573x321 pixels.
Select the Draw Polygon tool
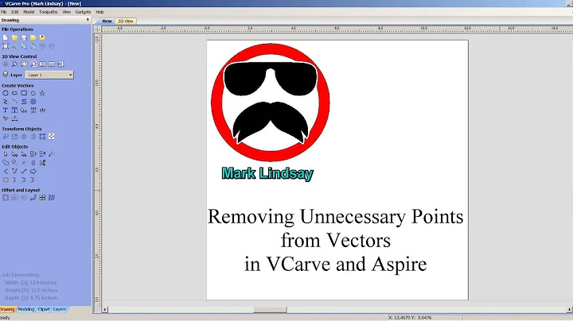coord(33,93)
